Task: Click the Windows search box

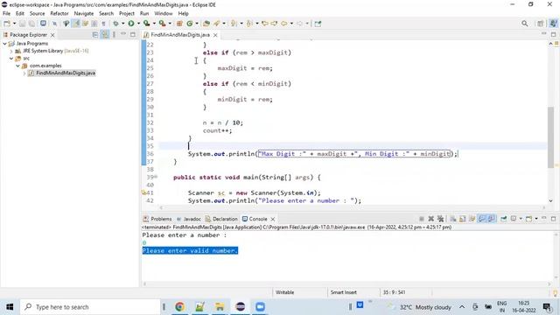Action: (x=89, y=307)
